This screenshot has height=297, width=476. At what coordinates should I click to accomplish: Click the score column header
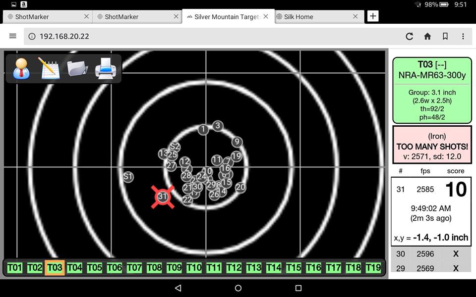[456, 171]
